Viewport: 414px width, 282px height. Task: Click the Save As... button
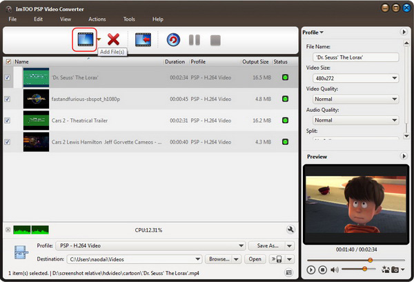click(267, 246)
